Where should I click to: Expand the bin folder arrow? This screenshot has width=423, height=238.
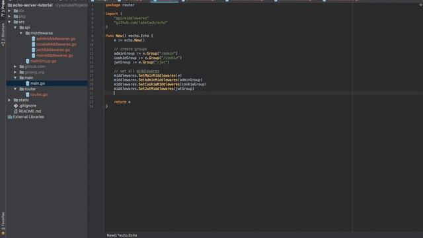tap(9, 11)
